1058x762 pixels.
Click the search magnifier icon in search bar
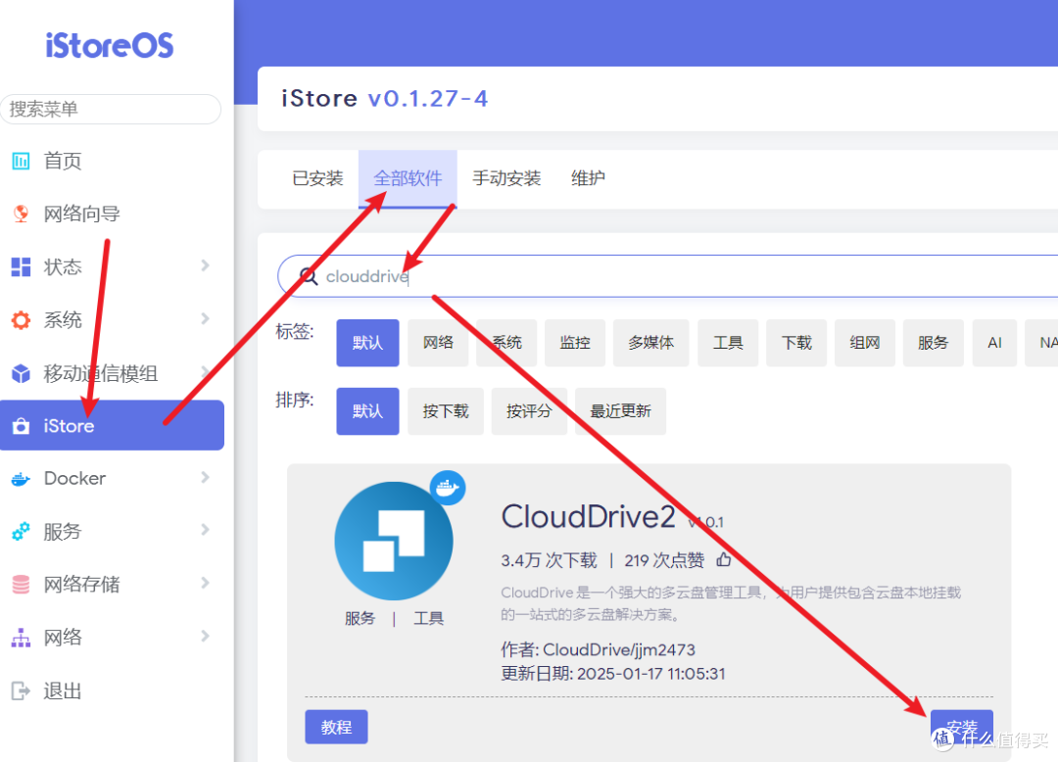[x=308, y=276]
